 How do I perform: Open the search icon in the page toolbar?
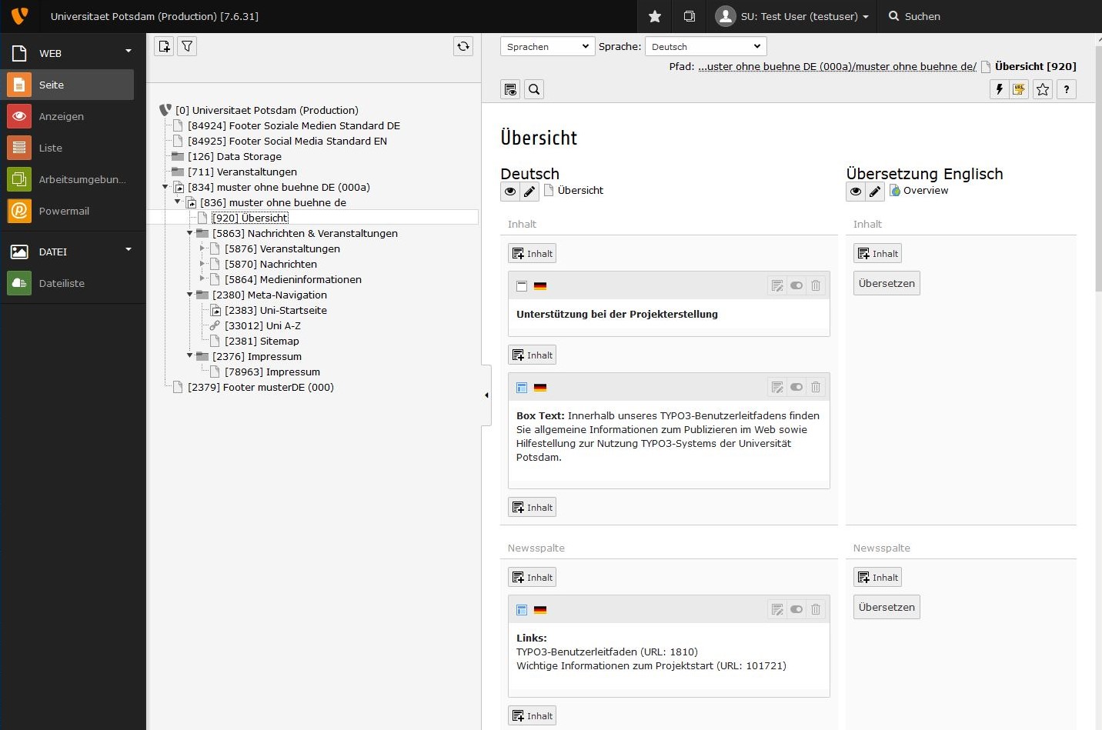(534, 90)
